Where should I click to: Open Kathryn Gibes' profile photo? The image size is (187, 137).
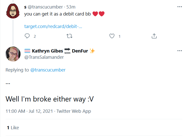coord(13,54)
